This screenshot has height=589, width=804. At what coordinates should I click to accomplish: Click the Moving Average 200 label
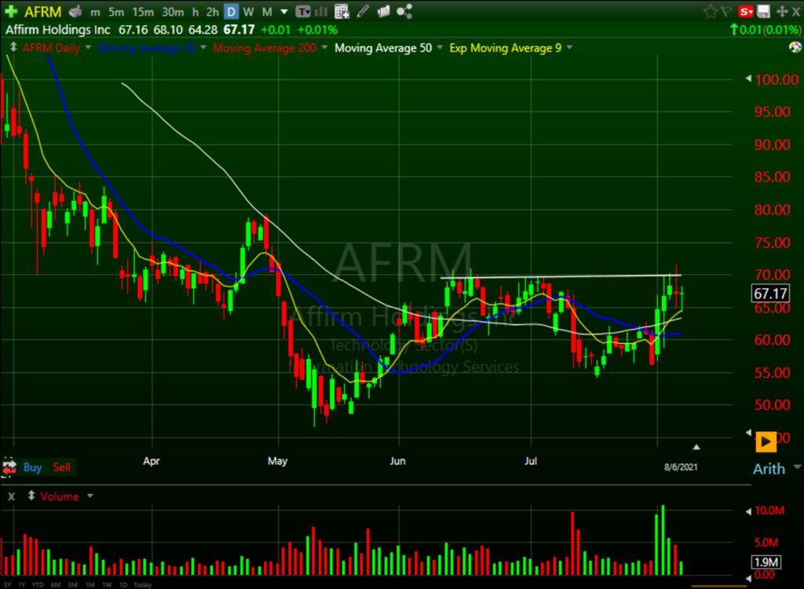265,48
